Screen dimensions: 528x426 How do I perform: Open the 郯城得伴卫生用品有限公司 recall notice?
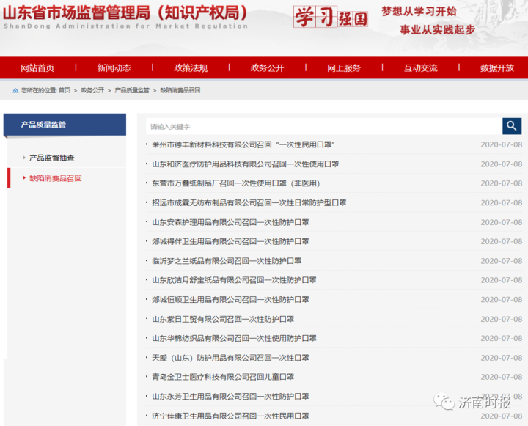point(230,241)
